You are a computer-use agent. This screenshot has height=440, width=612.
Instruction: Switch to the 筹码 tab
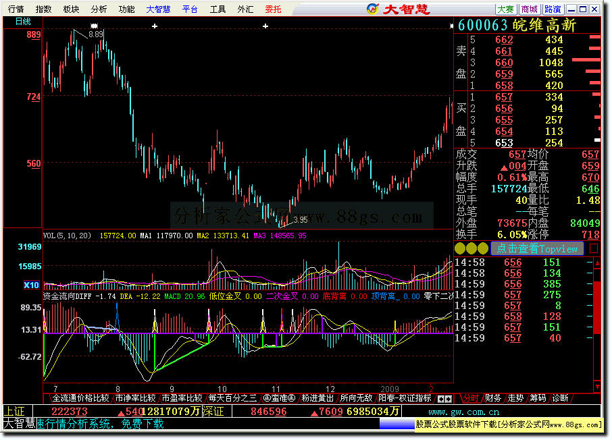pos(538,398)
